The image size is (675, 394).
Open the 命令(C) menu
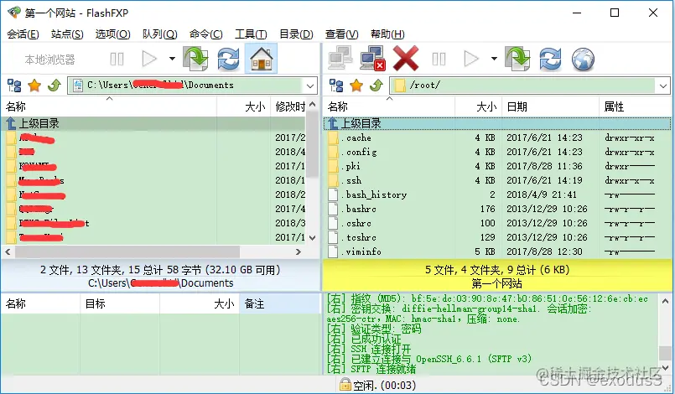click(205, 34)
